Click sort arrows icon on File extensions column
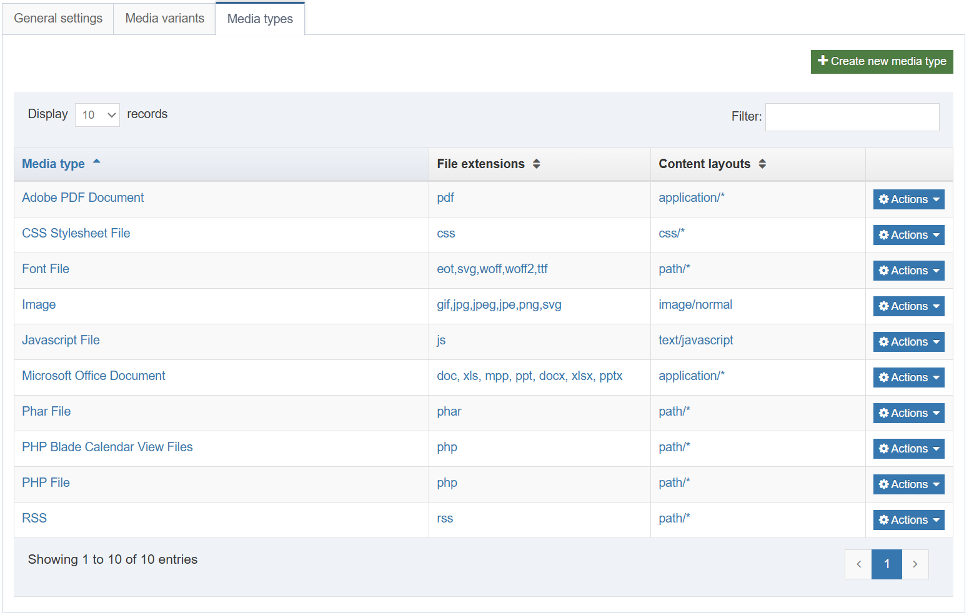969x615 pixels. (x=536, y=164)
